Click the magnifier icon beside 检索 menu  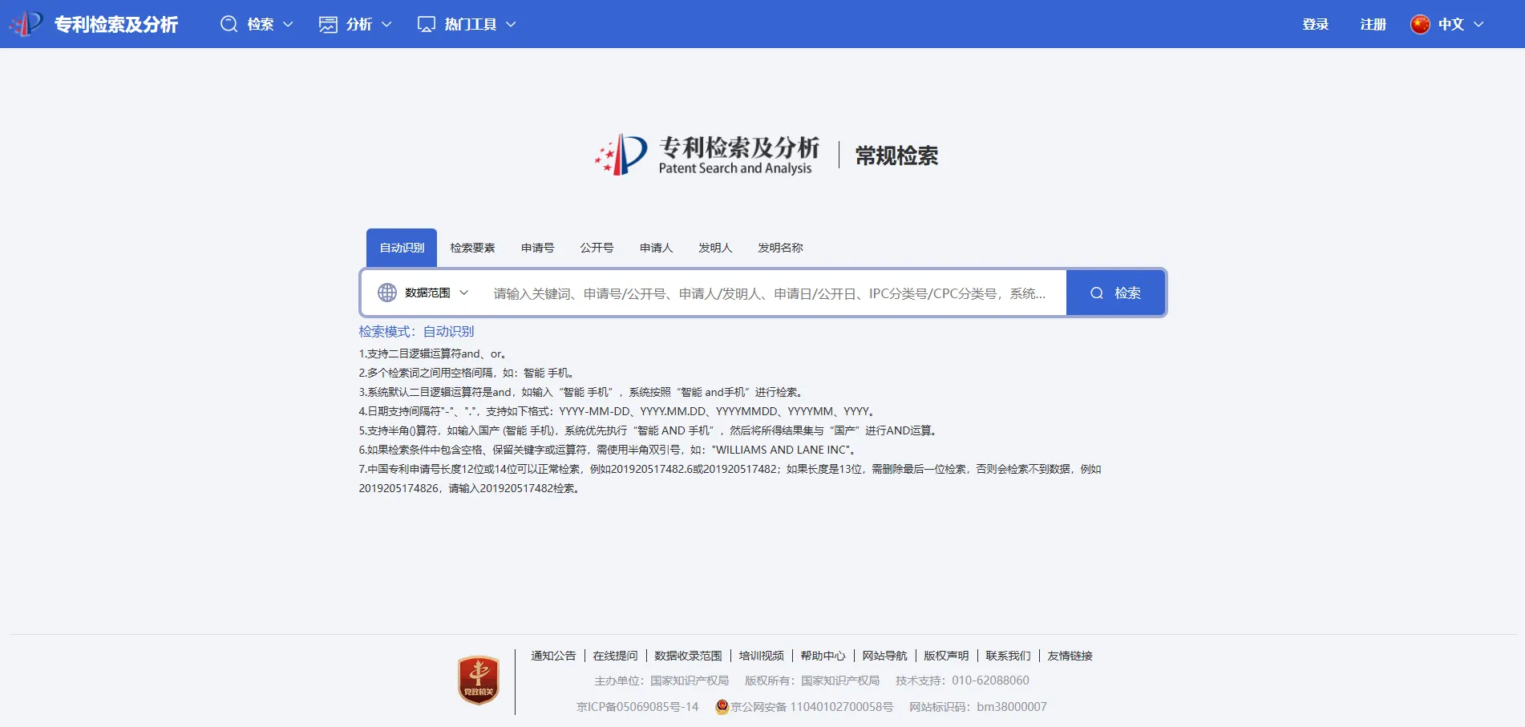(x=229, y=24)
